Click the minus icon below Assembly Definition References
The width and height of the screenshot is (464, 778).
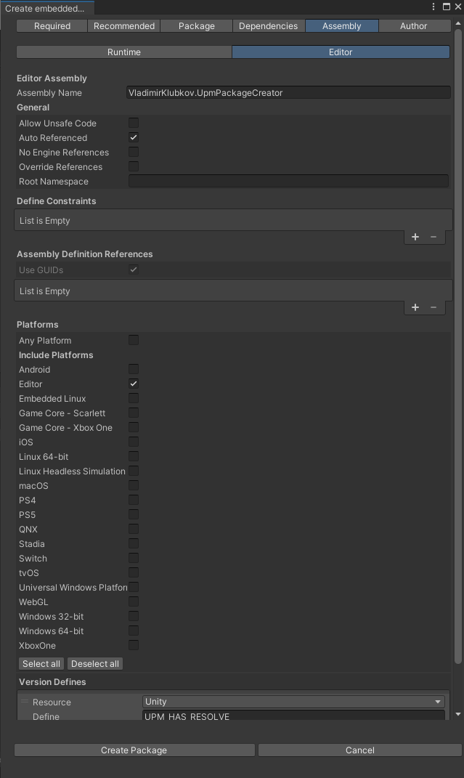coord(434,307)
